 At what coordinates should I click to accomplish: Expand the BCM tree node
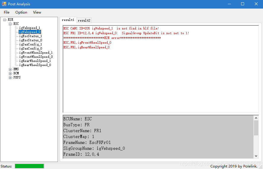point(10,73)
